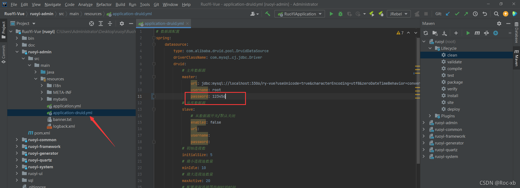Select opened file in Project panel
The height and width of the screenshot is (188, 520).
click(92, 24)
